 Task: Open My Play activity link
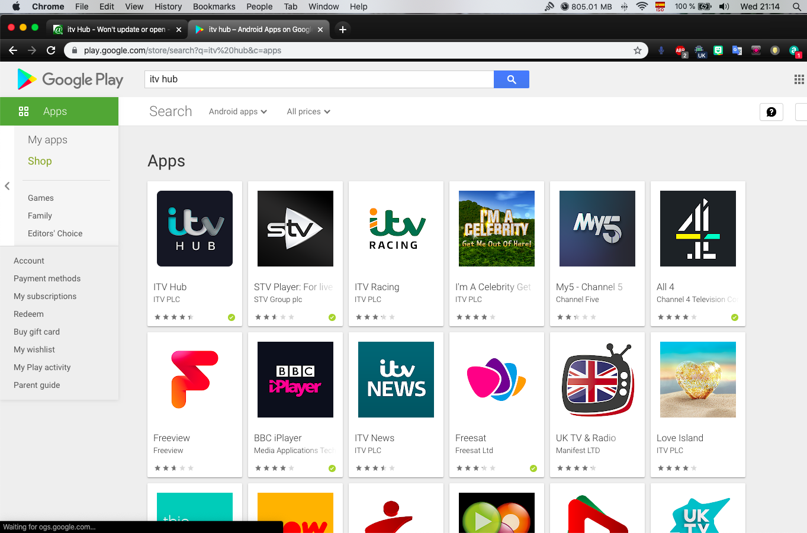point(42,367)
